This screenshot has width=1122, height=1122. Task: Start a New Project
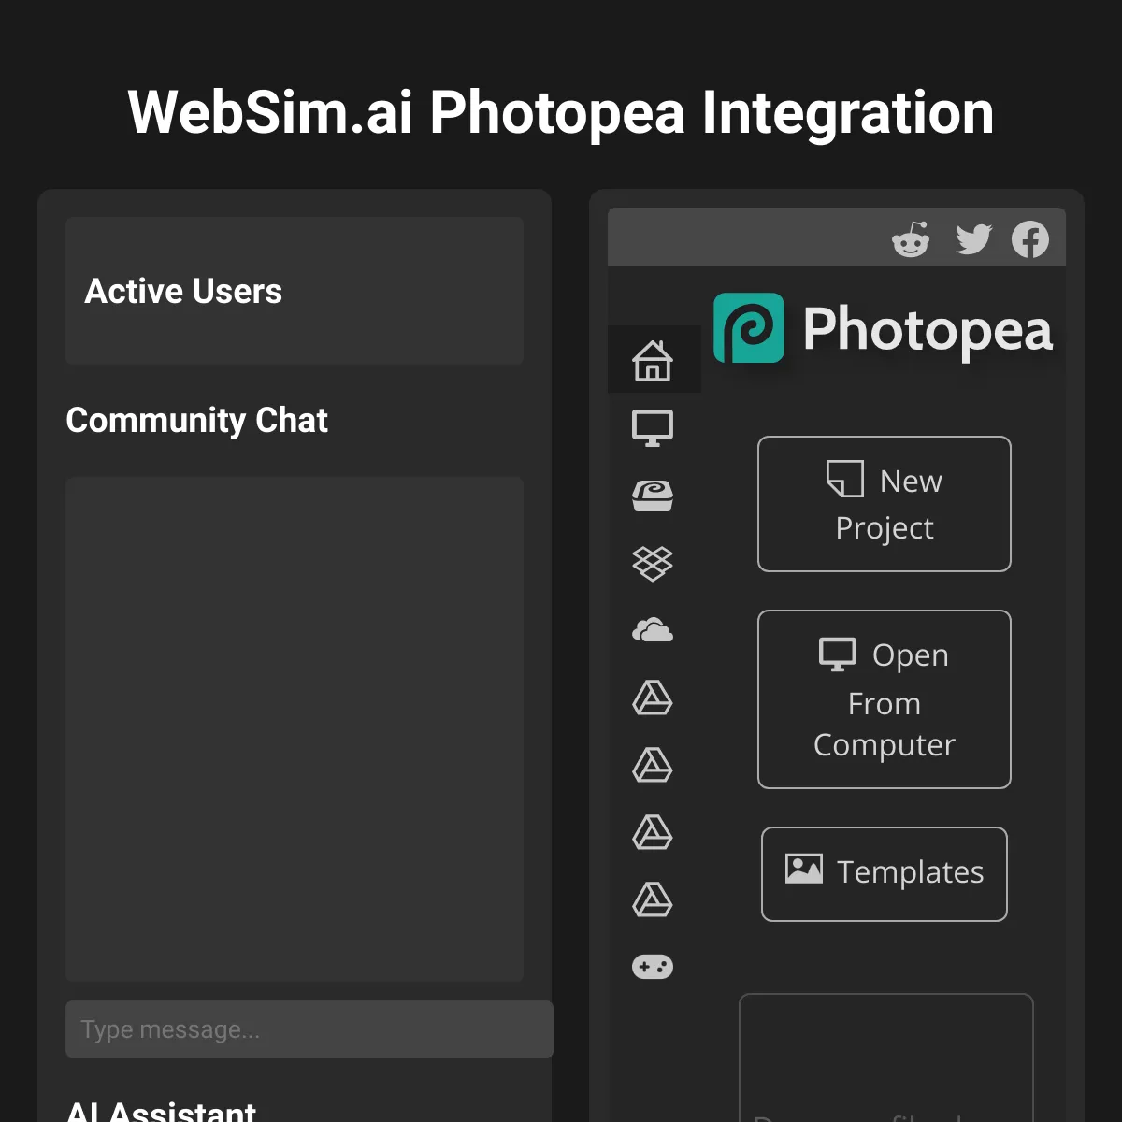pos(884,504)
